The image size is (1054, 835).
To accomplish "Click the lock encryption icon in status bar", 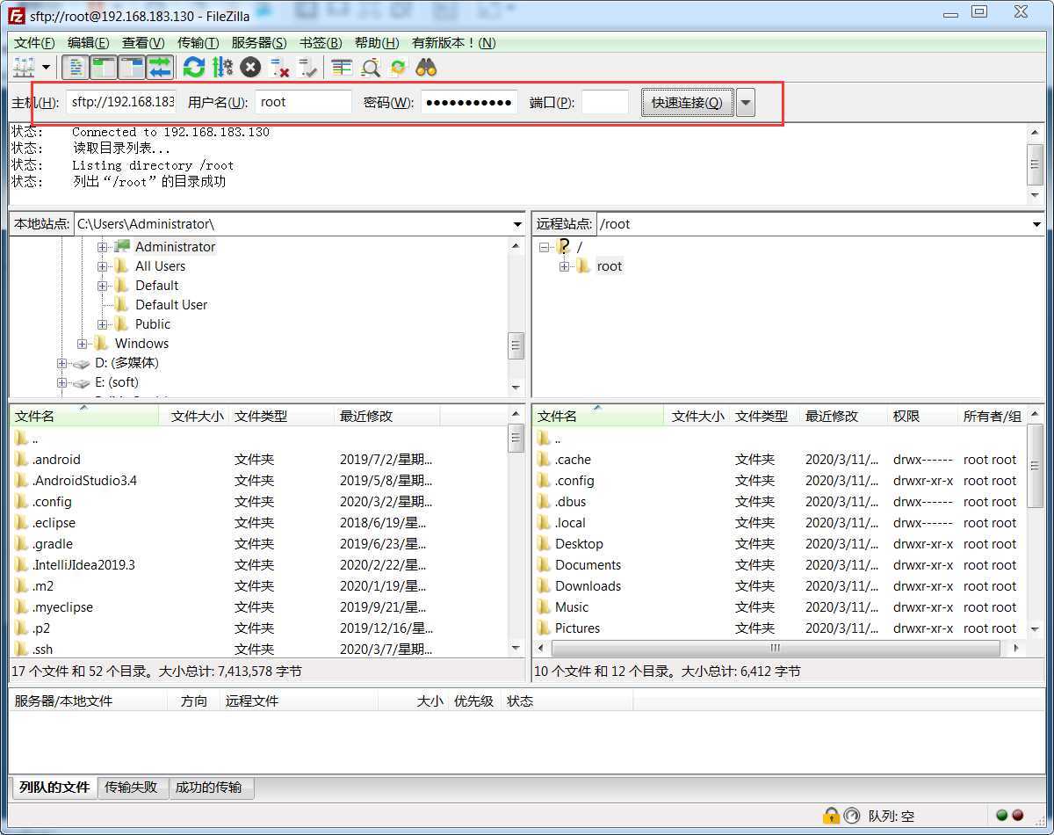I will coord(831,816).
